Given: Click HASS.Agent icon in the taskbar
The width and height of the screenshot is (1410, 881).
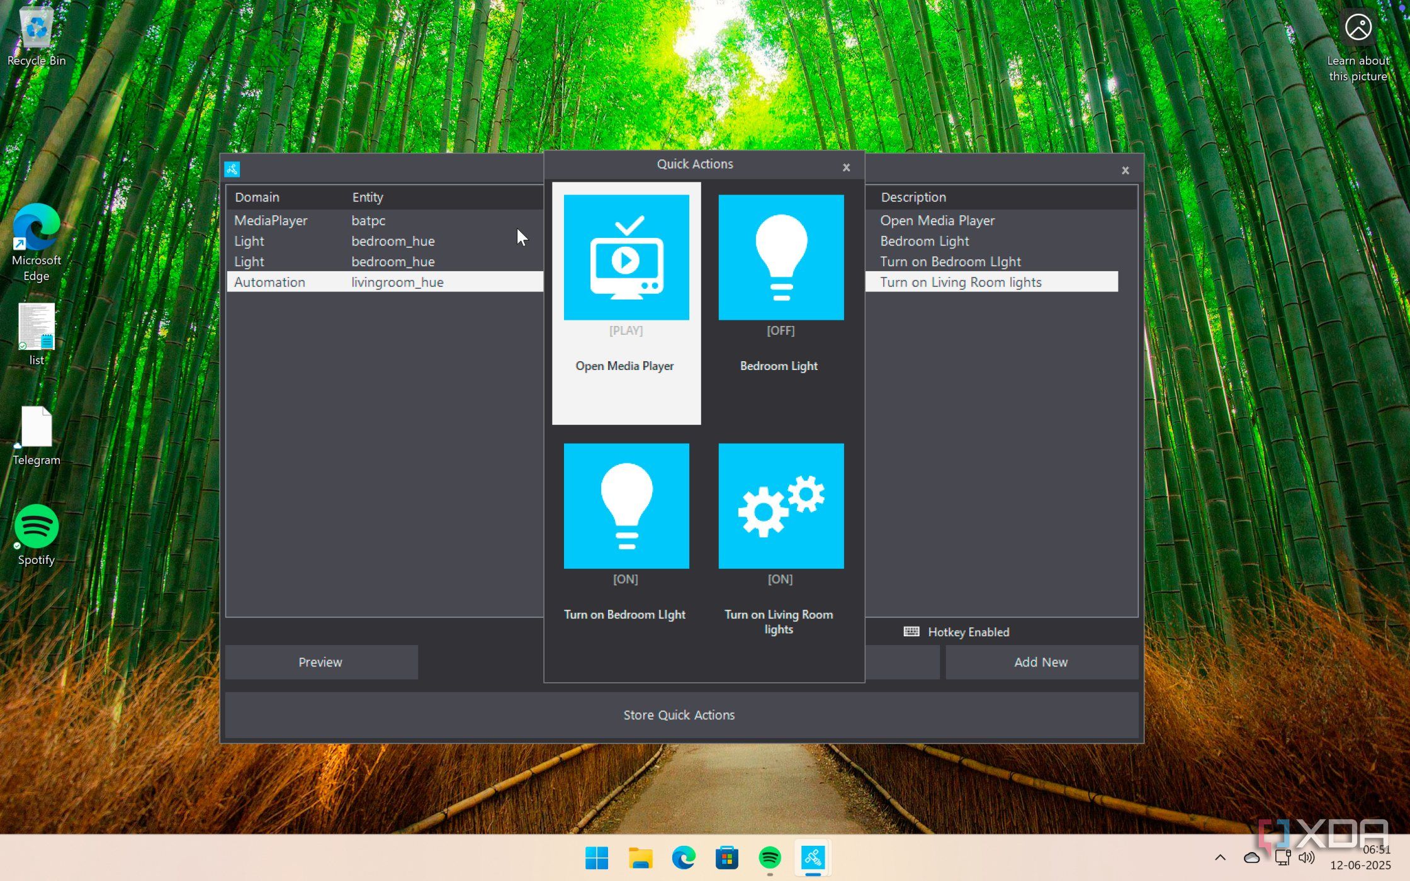Looking at the screenshot, I should point(813,858).
